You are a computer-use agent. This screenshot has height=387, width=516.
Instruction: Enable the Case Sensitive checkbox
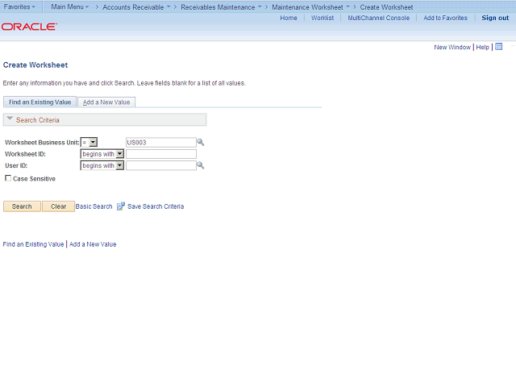click(x=8, y=178)
